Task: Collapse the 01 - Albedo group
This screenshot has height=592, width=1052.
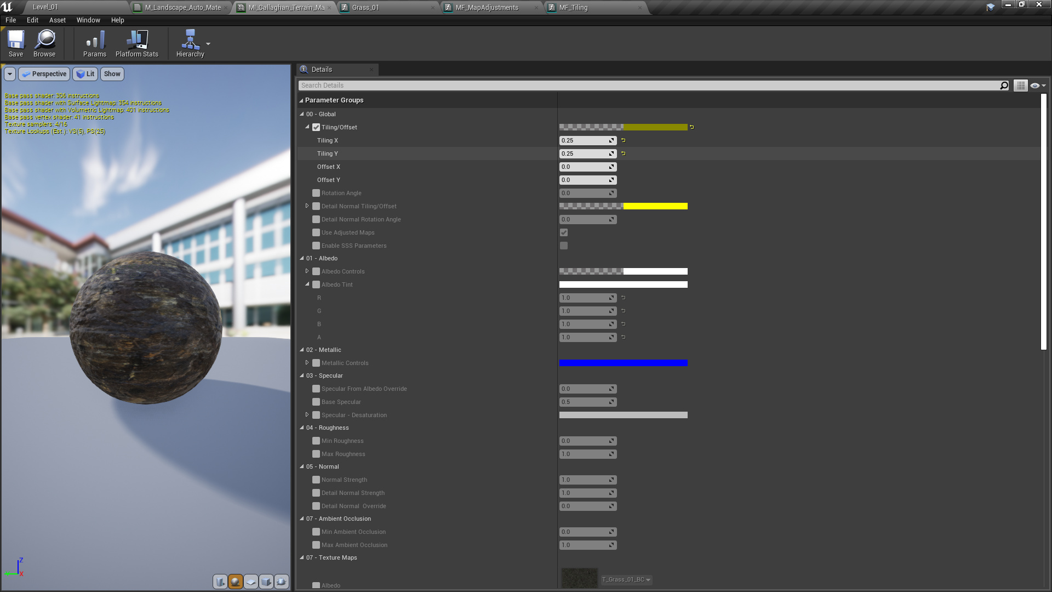Action: click(302, 258)
